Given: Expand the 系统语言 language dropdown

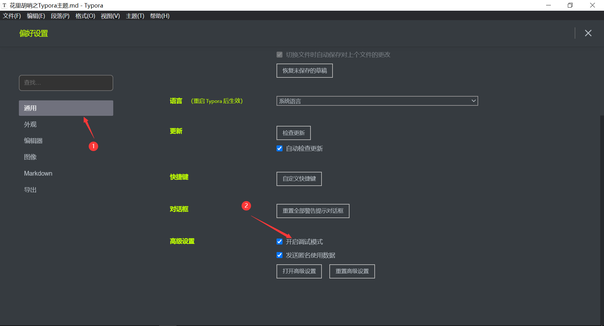Looking at the screenshot, I should (x=377, y=101).
